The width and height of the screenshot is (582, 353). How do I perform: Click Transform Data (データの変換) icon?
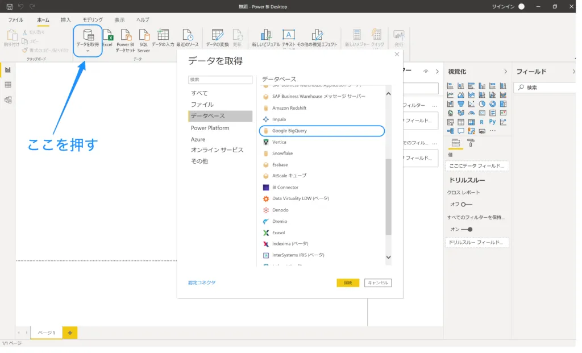coord(218,38)
